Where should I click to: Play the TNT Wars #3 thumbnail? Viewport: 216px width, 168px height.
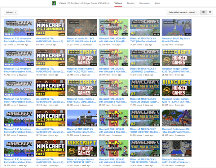click(x=82, y=118)
